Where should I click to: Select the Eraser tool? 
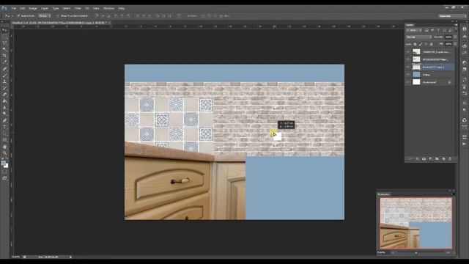pyautogui.click(x=4, y=95)
